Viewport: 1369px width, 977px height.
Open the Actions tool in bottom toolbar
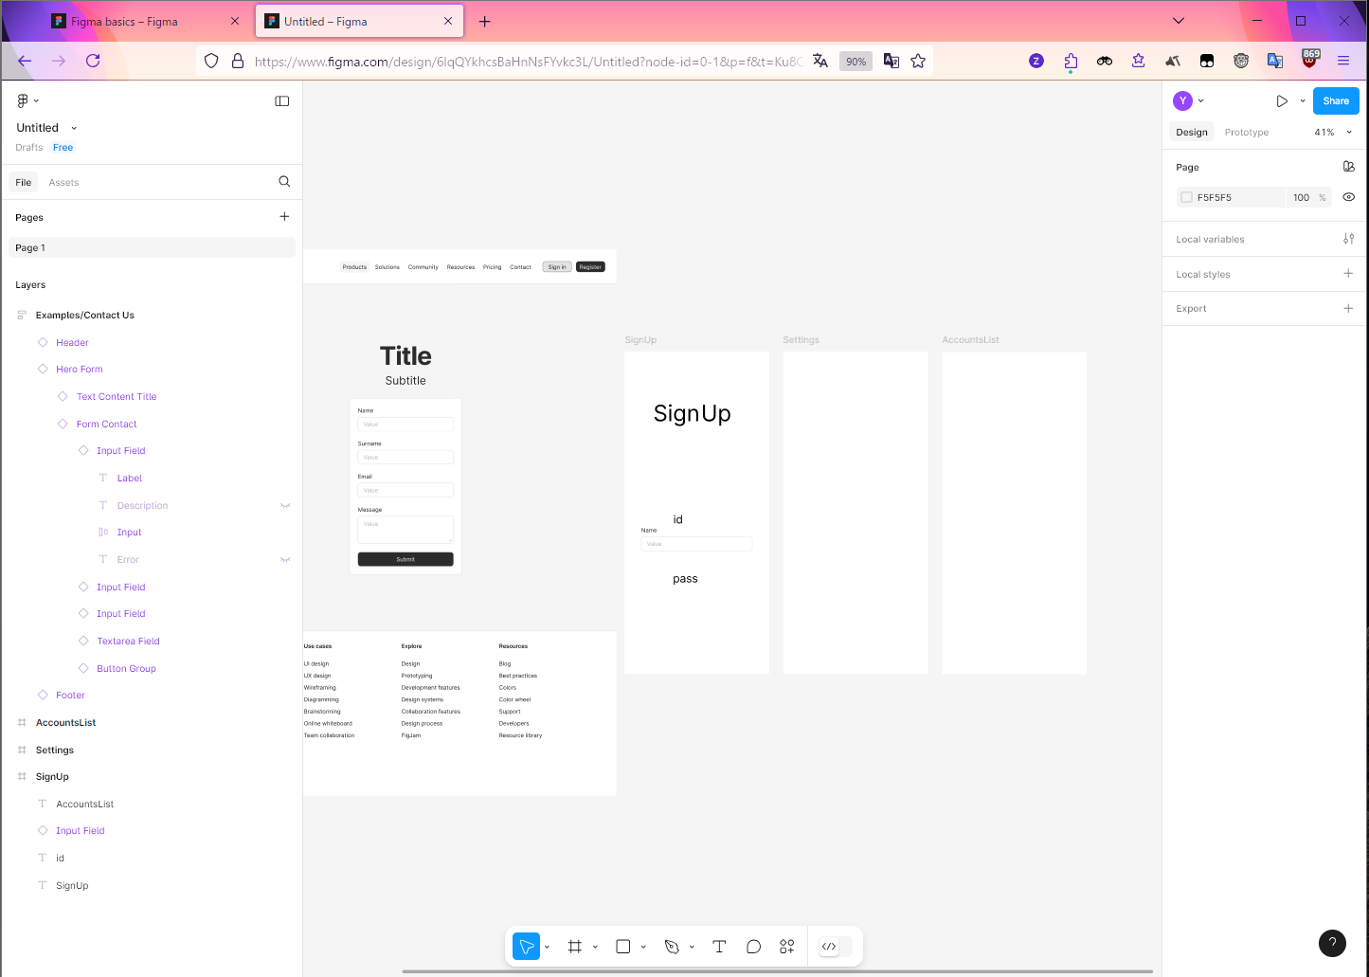[x=786, y=946]
